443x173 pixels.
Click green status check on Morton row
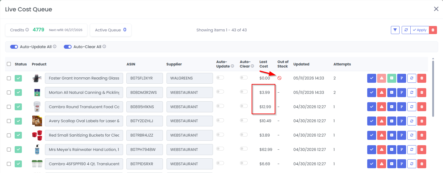pyautogui.click(x=19, y=93)
